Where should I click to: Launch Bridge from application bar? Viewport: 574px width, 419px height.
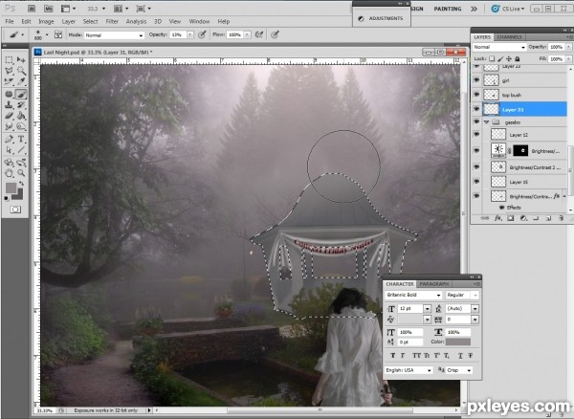point(32,9)
